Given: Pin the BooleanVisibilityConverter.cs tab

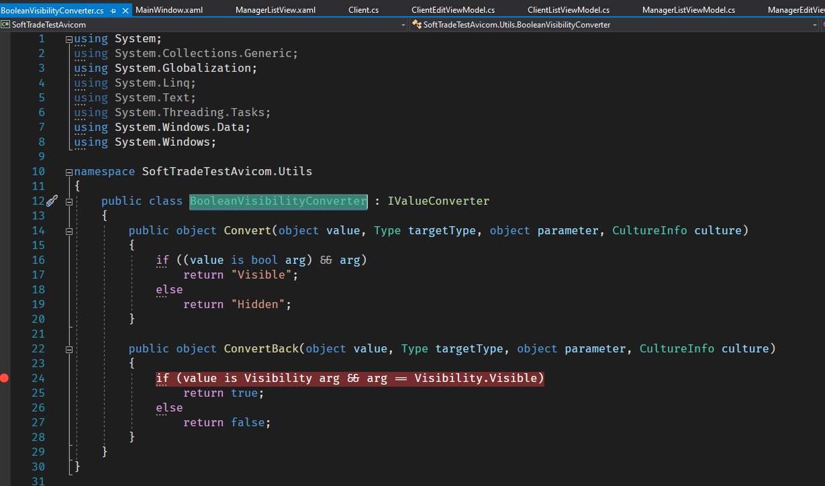Looking at the screenshot, I should 113,11.
